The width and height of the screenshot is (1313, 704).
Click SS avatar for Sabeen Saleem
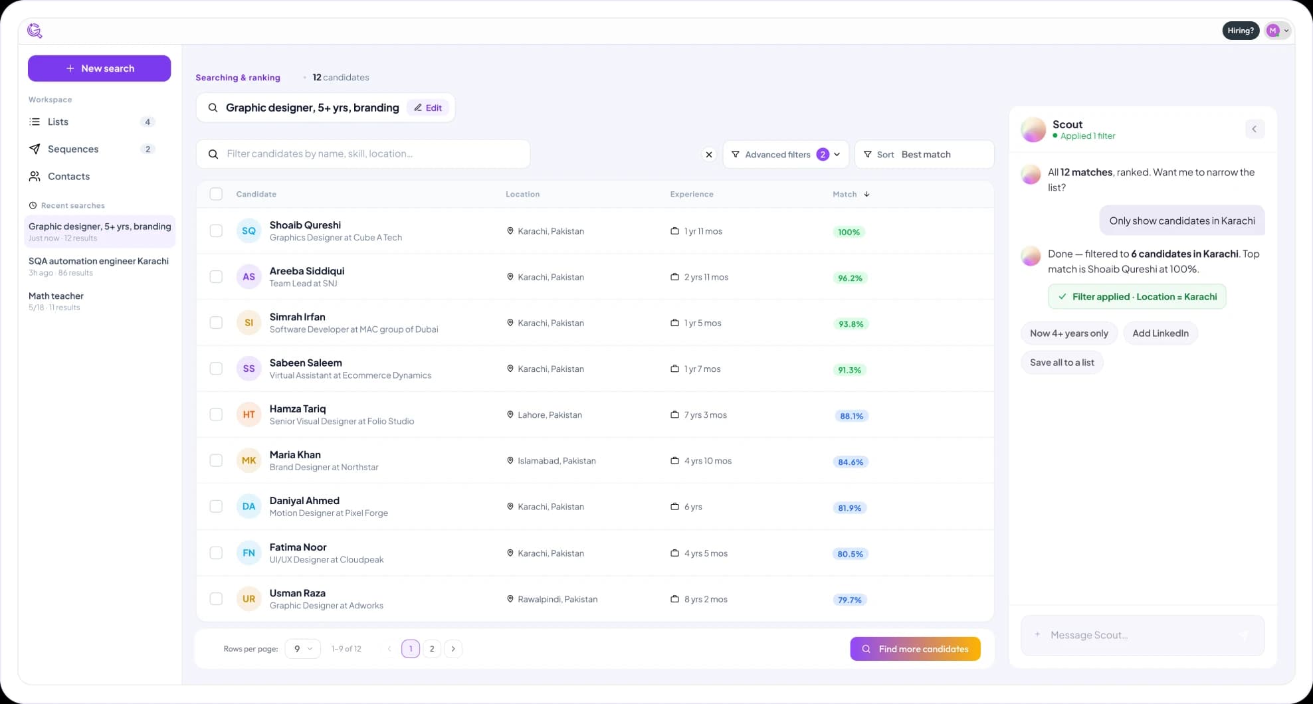(x=249, y=368)
